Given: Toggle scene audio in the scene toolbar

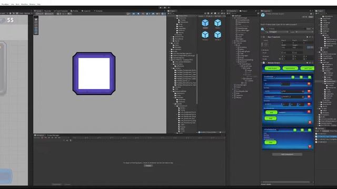Looking at the screenshot, I should (143, 14).
